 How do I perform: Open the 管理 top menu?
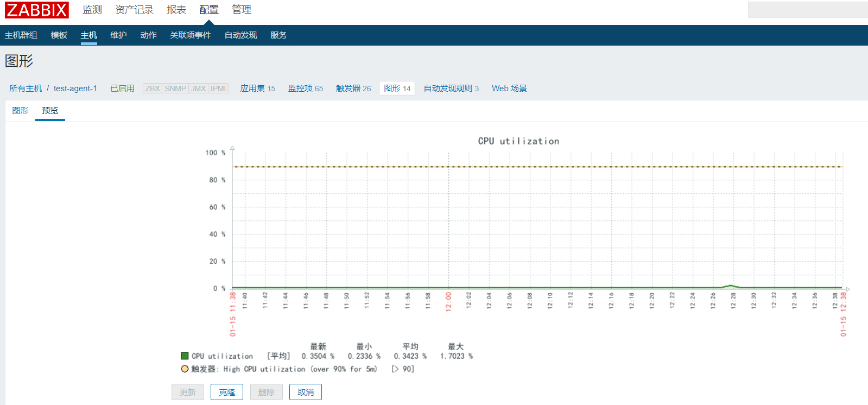[242, 10]
